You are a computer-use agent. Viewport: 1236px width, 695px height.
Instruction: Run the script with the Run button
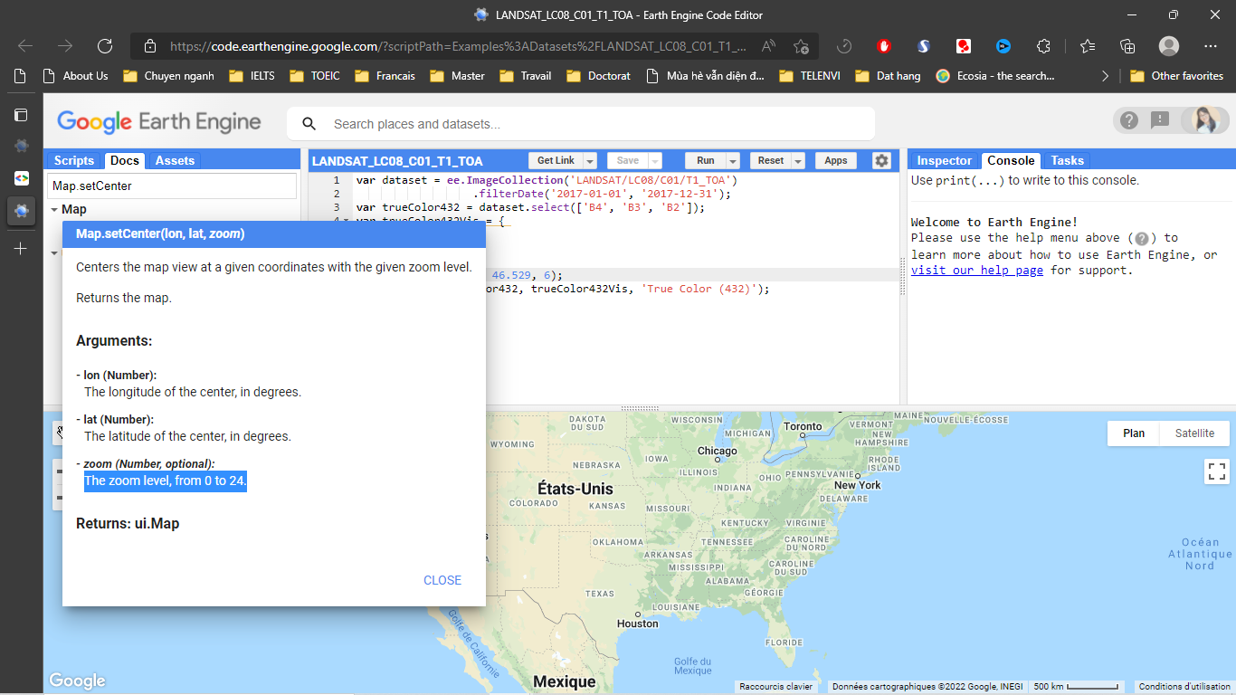click(x=706, y=161)
